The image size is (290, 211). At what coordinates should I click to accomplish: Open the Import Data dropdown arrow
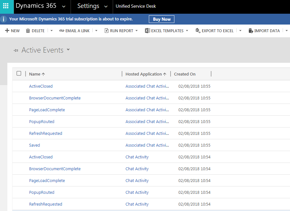point(286,31)
